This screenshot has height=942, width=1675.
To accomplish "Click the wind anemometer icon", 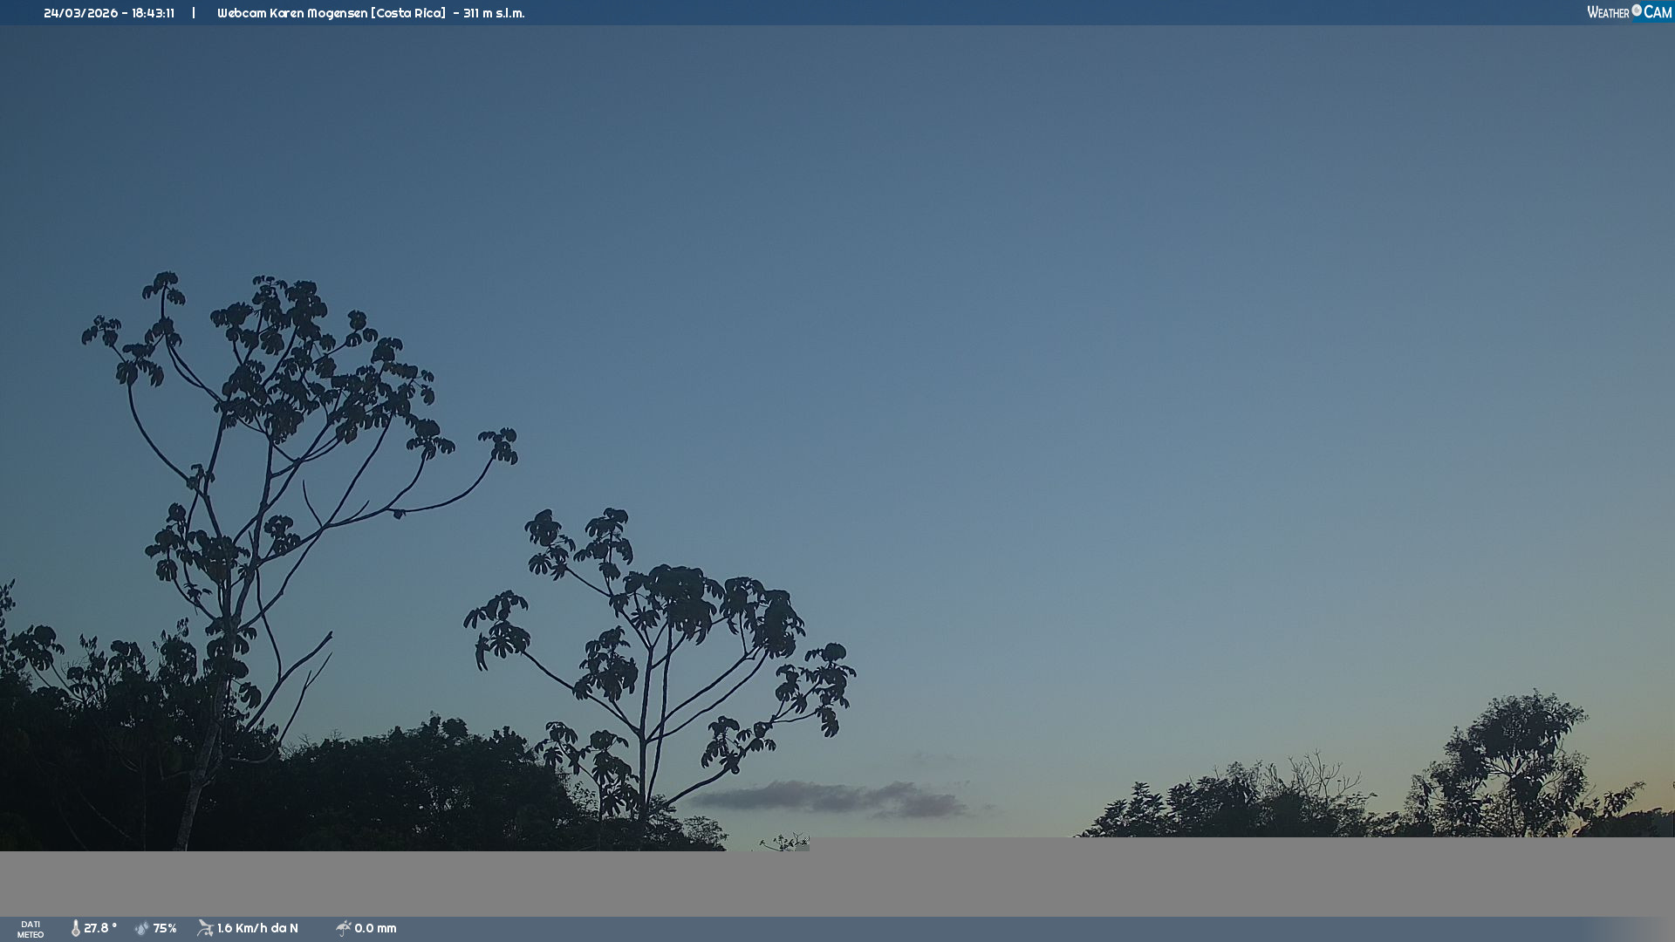I will pyautogui.click(x=205, y=928).
